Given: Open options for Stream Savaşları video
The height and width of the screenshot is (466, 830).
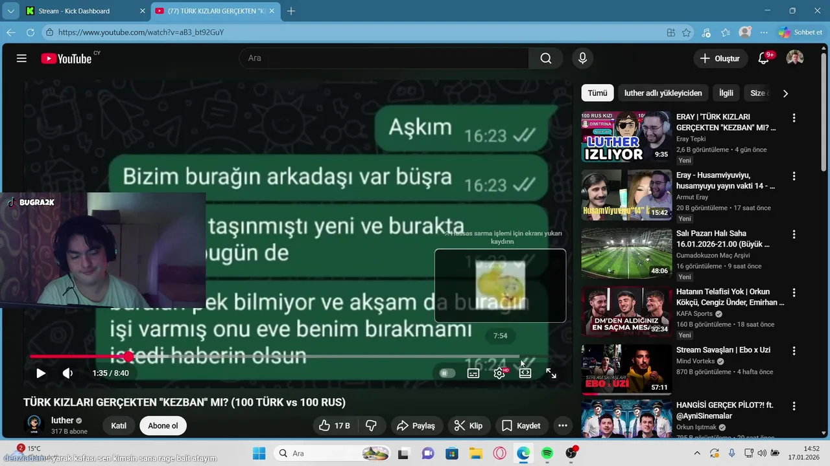Looking at the screenshot, I should coord(794,351).
